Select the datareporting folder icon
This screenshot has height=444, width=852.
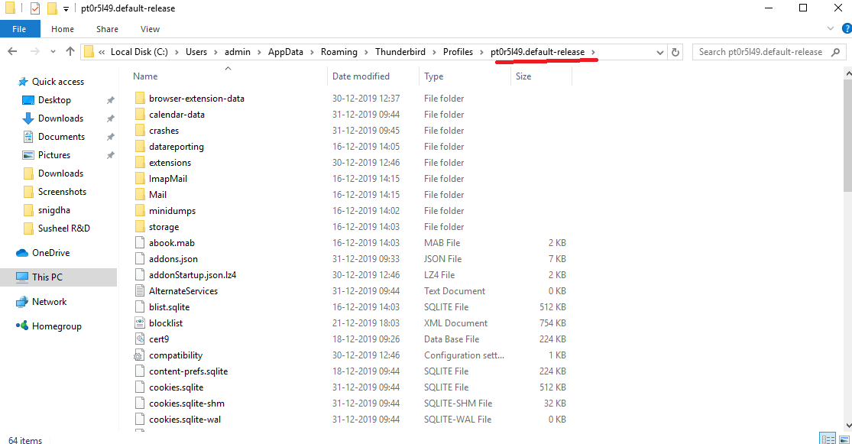(x=140, y=147)
